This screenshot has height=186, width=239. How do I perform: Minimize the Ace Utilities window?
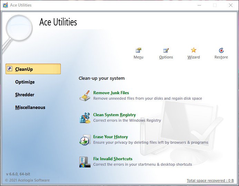pyautogui.click(x=199, y=5)
